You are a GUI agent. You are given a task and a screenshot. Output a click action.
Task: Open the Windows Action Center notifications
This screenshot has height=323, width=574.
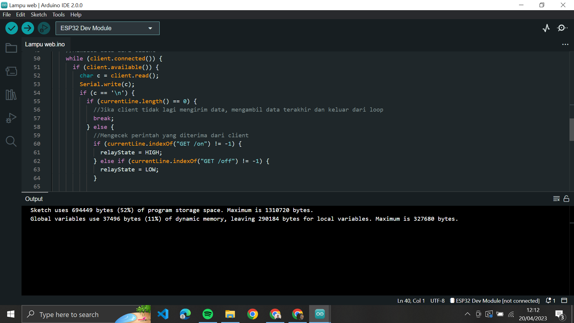coord(560,315)
